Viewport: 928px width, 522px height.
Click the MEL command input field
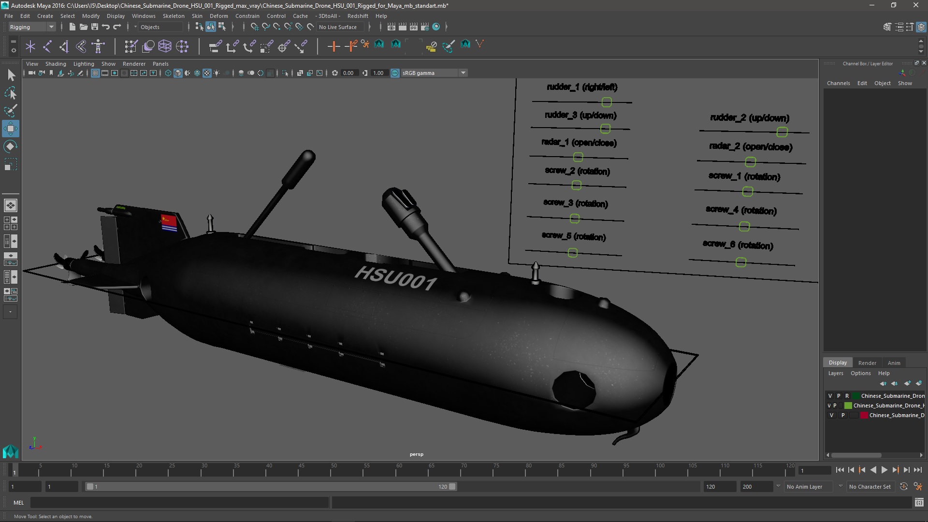click(x=179, y=503)
